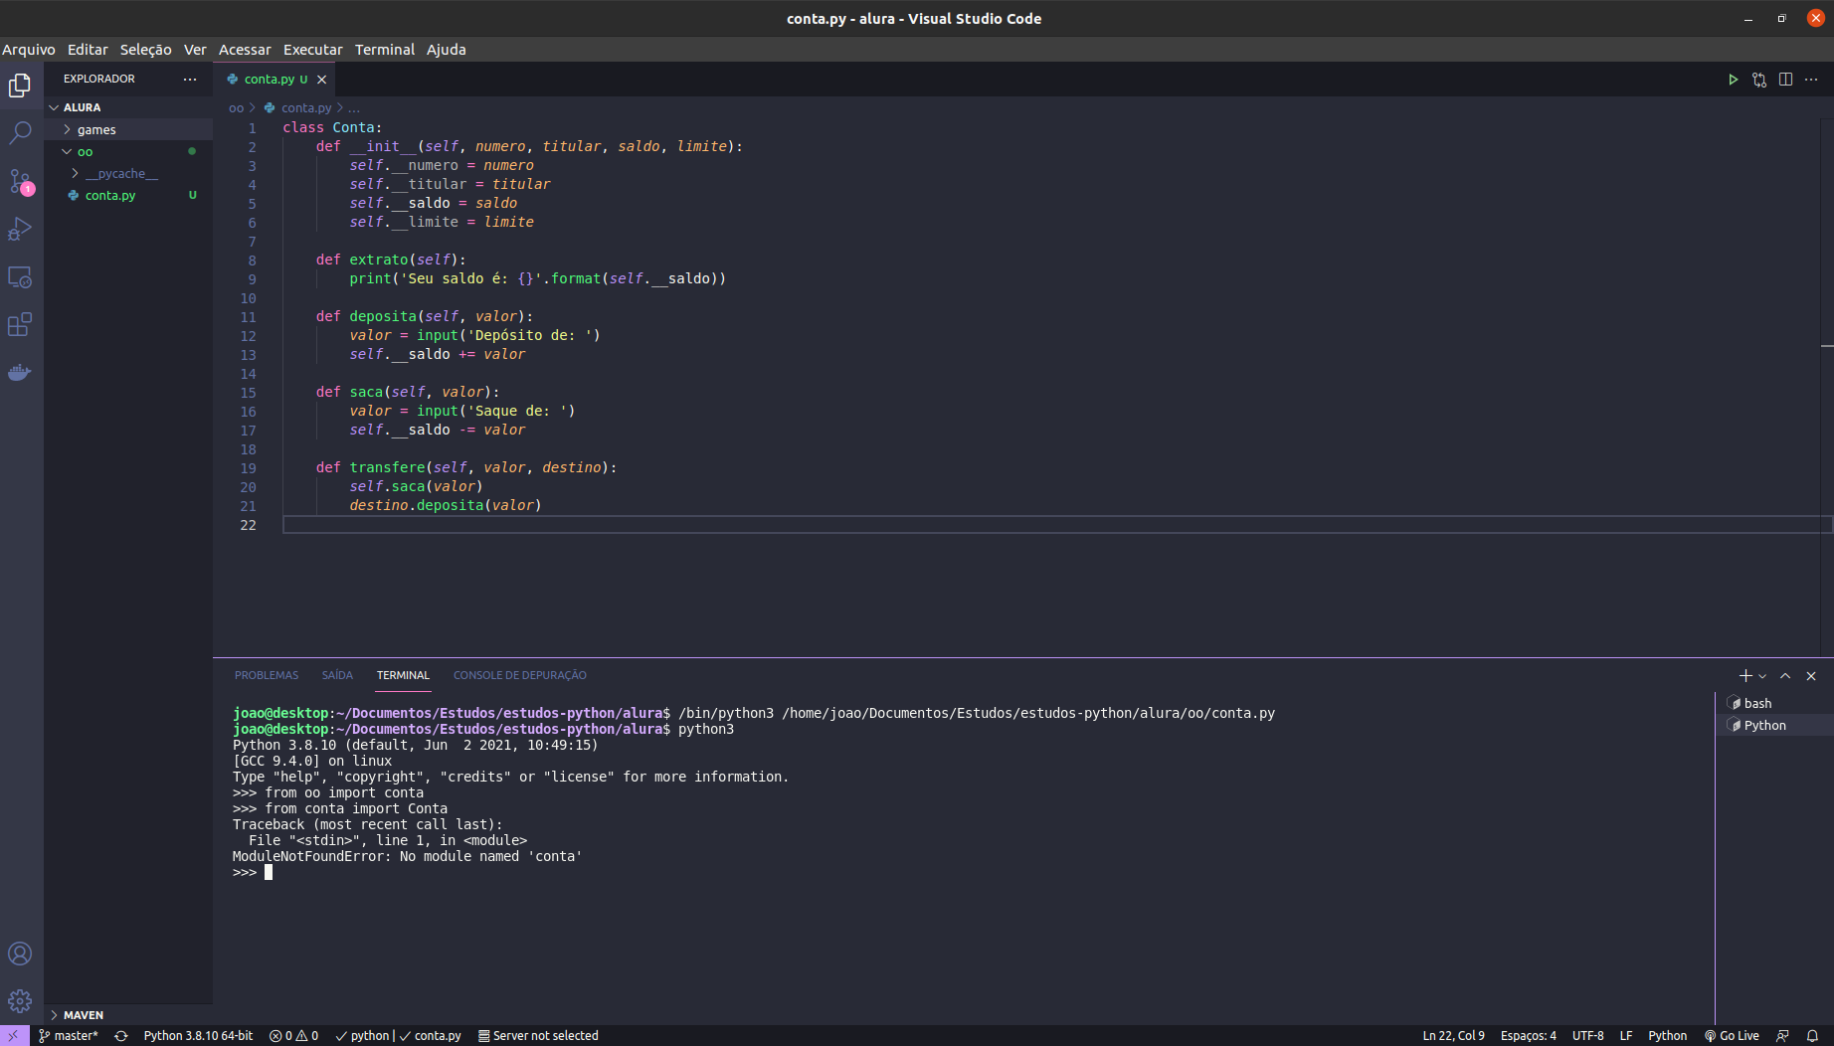Open the Run and Debug view

[20, 229]
